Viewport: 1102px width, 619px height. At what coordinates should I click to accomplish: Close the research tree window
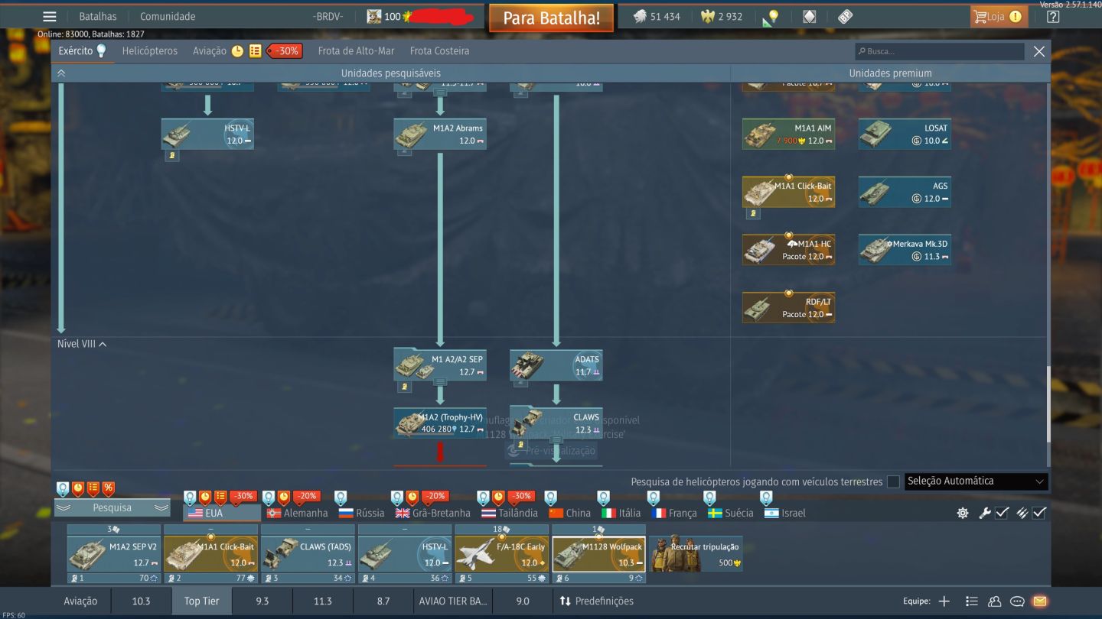point(1038,51)
